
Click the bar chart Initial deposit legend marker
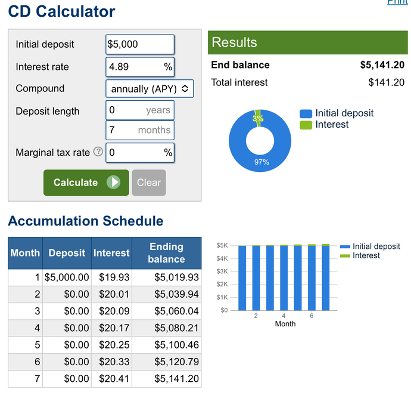(345, 246)
